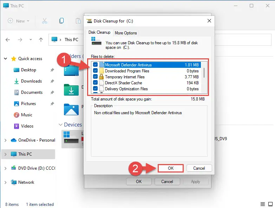Select the Temporary Internet Files row text
The width and height of the screenshot is (275, 208).
pos(125,77)
